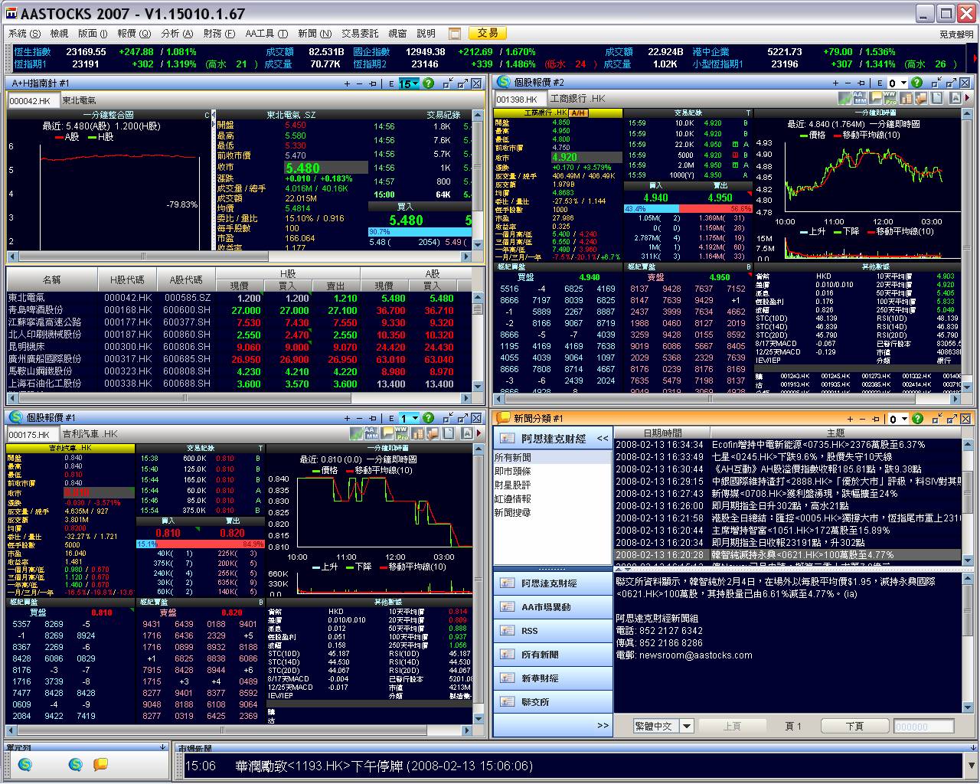Click the minus icon in 個股報價 #1 header
Viewport: 980px width, 784px height.
(x=359, y=418)
